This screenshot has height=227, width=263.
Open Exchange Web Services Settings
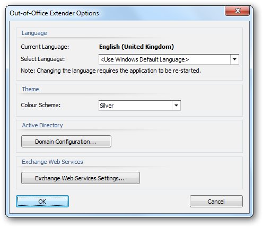[x=81, y=178]
